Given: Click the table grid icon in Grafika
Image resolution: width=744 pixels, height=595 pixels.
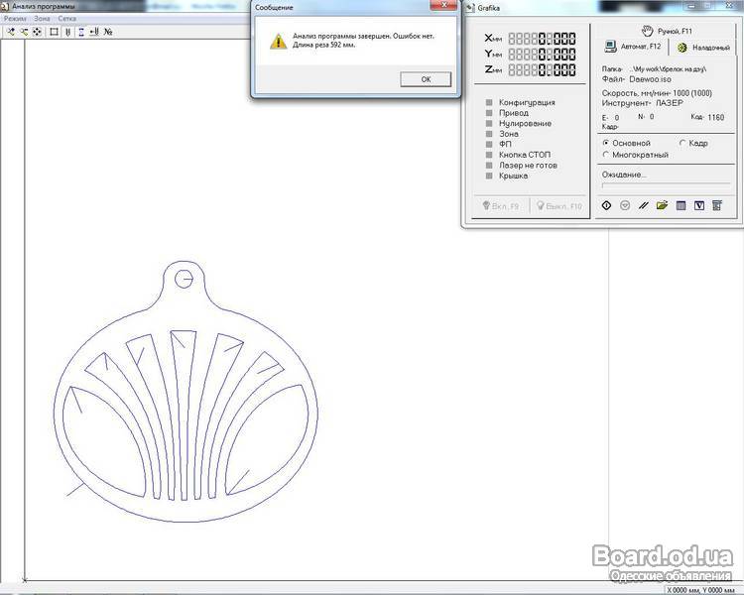Looking at the screenshot, I should pyautogui.click(x=681, y=205).
